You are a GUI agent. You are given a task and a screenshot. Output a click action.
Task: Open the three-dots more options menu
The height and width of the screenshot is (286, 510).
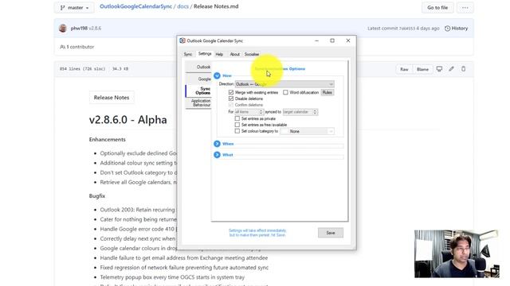pos(465,7)
